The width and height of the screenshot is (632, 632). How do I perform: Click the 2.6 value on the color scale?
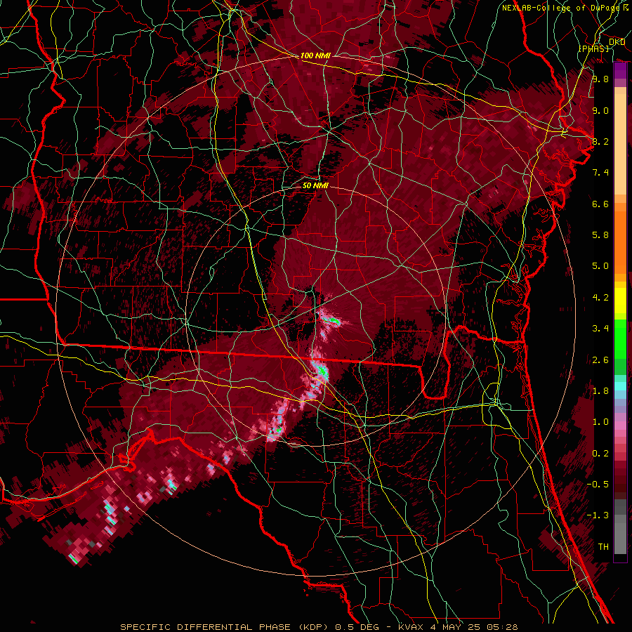600,360
